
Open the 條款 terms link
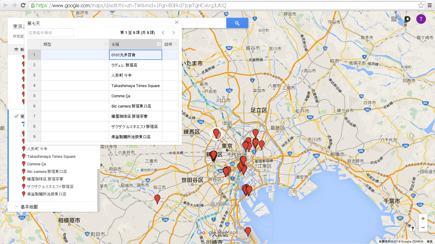pos(430,242)
